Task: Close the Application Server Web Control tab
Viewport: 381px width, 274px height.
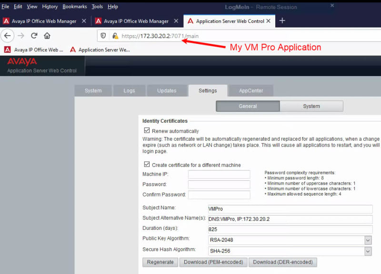Action: tap(268, 21)
